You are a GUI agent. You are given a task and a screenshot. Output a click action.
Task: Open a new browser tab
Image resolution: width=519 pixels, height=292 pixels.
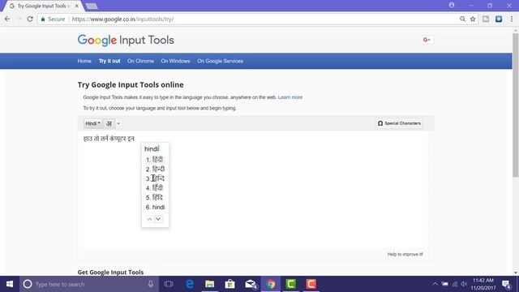point(92,6)
